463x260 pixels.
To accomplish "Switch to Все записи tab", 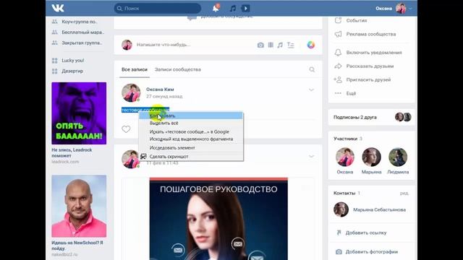I will tap(135, 69).
